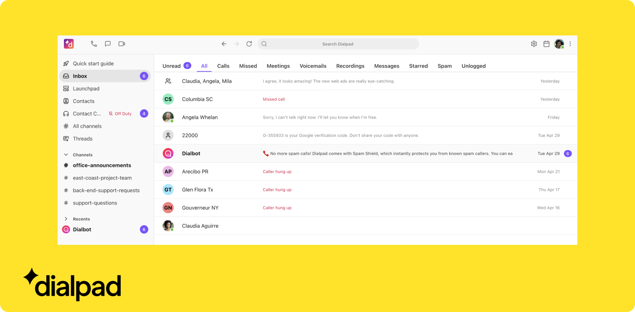635x312 pixels.
Task: Switch to the Missed tab
Action: tap(248, 66)
